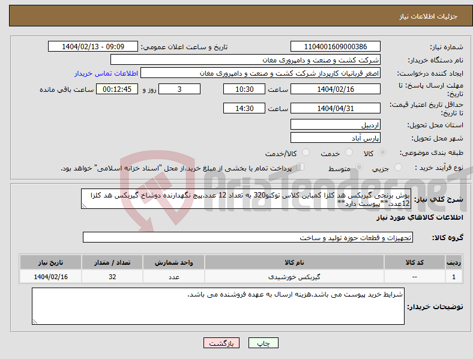Click the request creator اصغر قربانیان field
This screenshot has height=359, width=473.
click(x=261, y=73)
